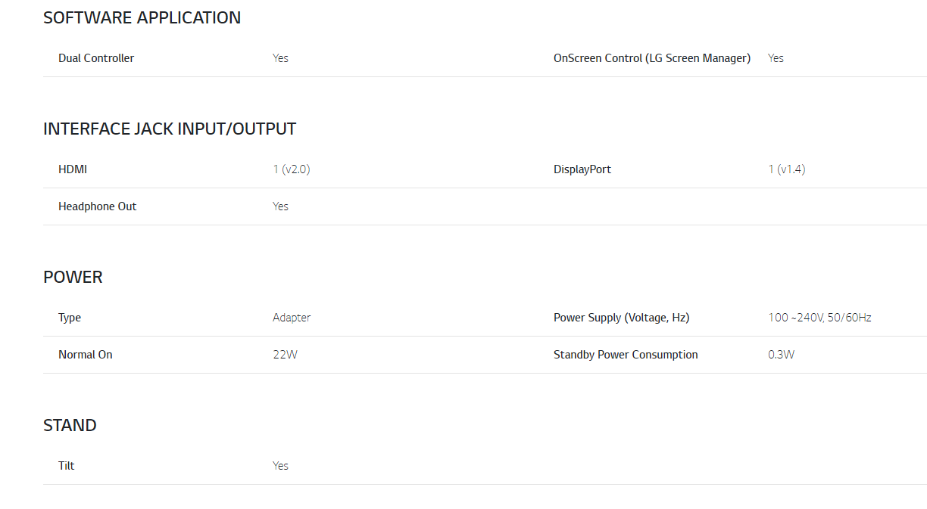927x509 pixels.
Task: Click the SOFTWARE APPLICATION section heading
Action: coord(142,18)
